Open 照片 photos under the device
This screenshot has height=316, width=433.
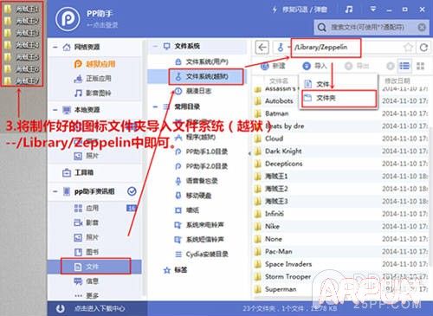(87, 237)
